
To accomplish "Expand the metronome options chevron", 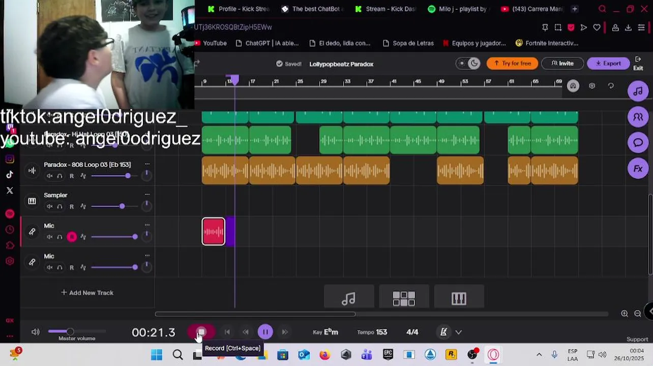I will tap(459, 332).
